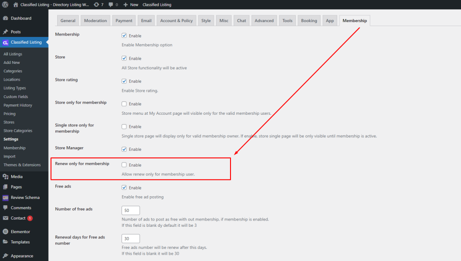Screen dimensions: 461x261
Task: Open Dashboard icon in sidebar
Action: (x=5, y=18)
